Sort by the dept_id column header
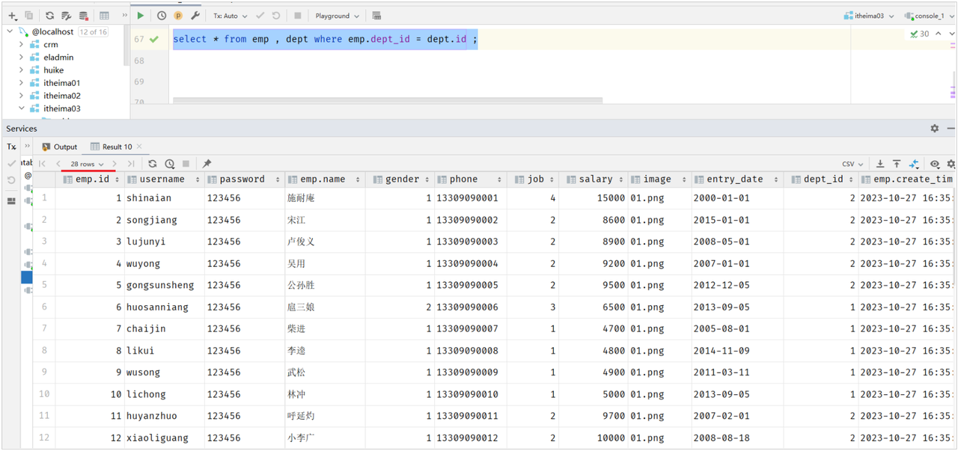 (821, 180)
